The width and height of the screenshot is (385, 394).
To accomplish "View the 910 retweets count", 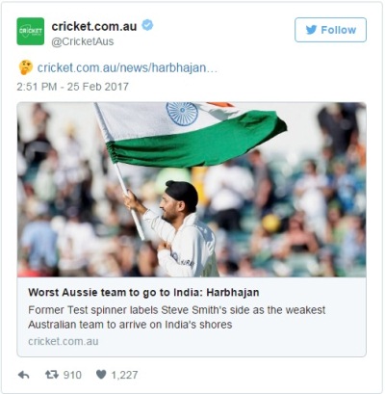I will (72, 375).
